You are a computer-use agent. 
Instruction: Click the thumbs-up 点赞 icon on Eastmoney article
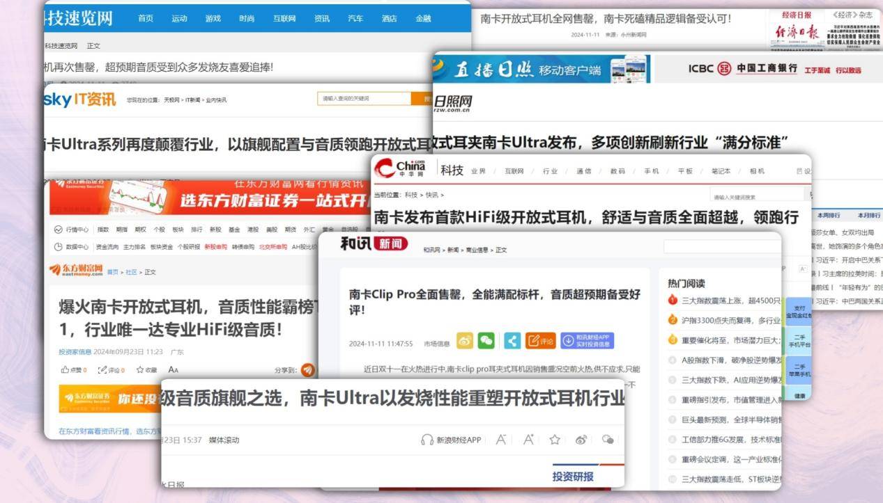point(66,370)
